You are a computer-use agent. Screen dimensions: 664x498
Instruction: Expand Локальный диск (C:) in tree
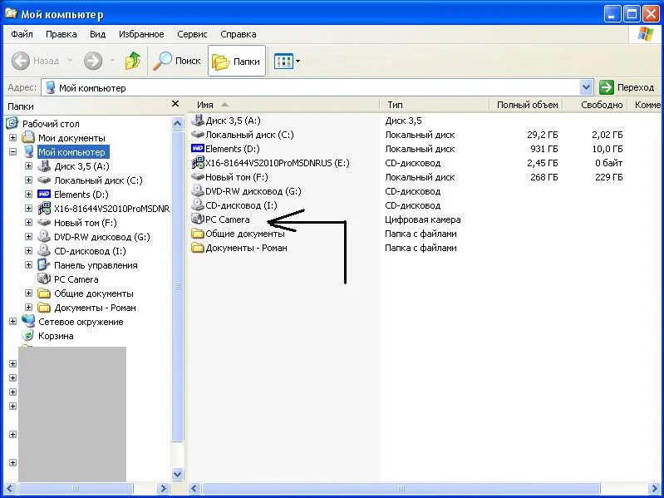[28, 180]
